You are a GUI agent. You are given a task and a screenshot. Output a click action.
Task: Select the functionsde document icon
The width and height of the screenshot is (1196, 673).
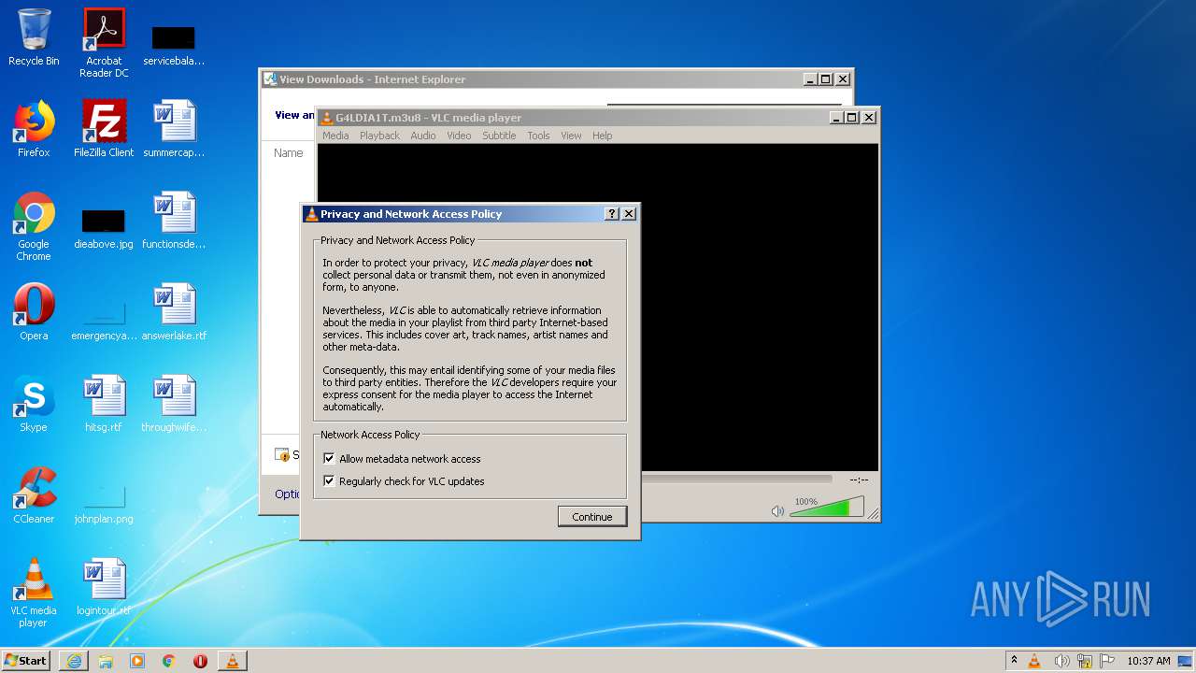[x=174, y=221]
